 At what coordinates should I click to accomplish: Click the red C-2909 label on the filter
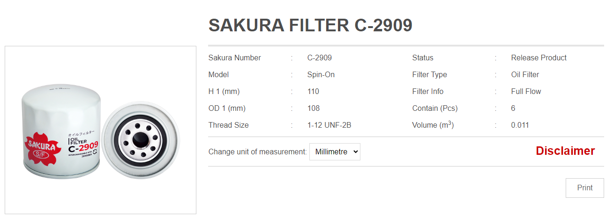83,147
